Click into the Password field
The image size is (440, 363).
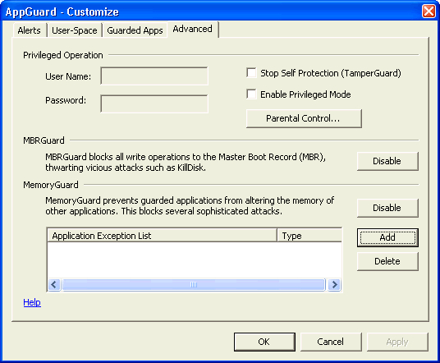click(154, 103)
